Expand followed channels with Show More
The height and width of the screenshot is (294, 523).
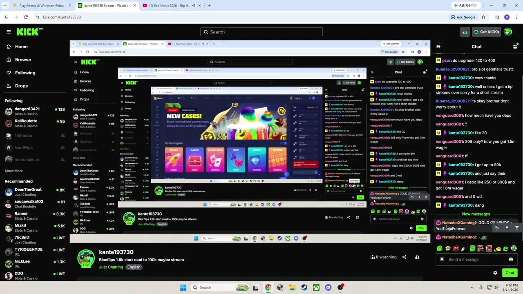(14, 171)
